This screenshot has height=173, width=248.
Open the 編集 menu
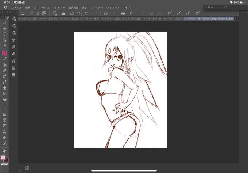[28, 7]
